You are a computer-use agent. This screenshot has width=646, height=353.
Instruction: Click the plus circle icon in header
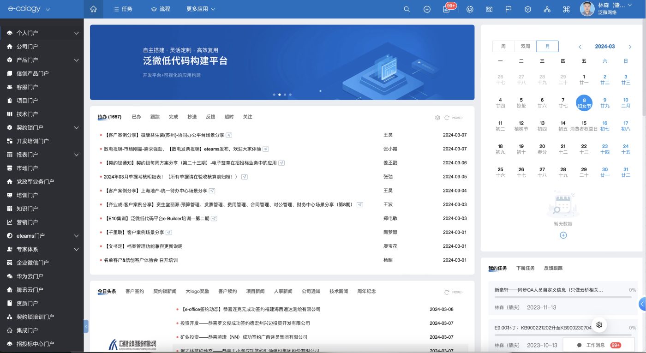427,9
